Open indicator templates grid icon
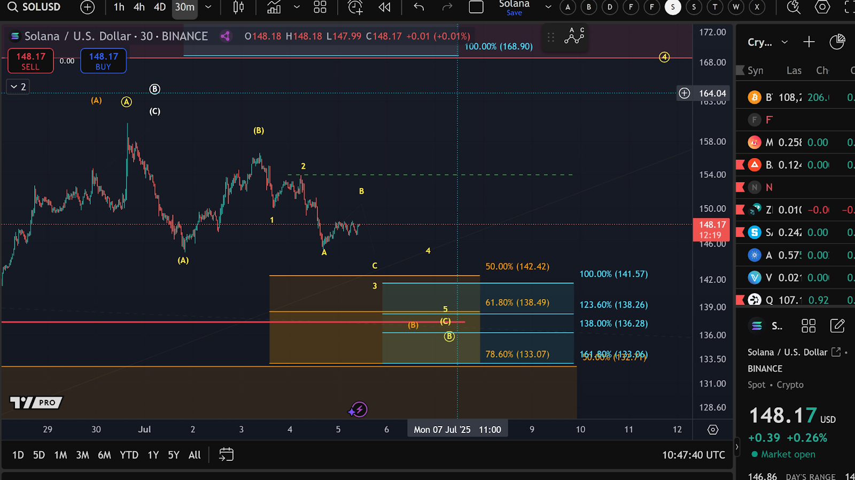 click(x=320, y=7)
